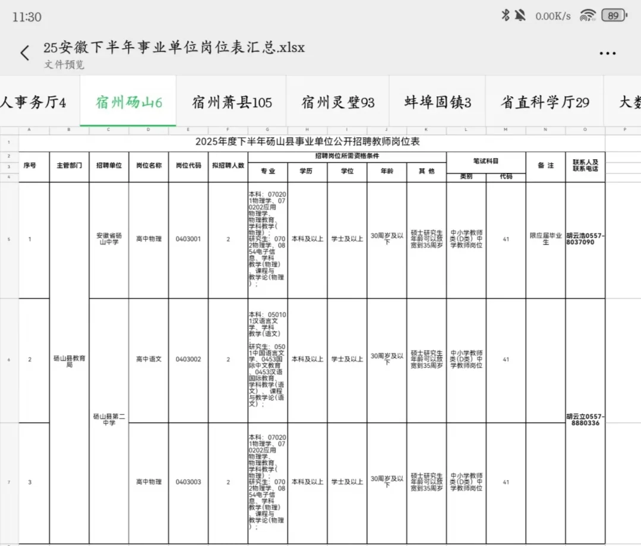Click the 主管部门 header cell

(x=69, y=166)
